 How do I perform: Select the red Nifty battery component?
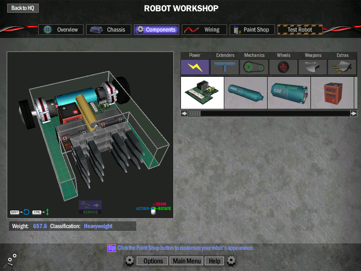[x=332, y=93]
